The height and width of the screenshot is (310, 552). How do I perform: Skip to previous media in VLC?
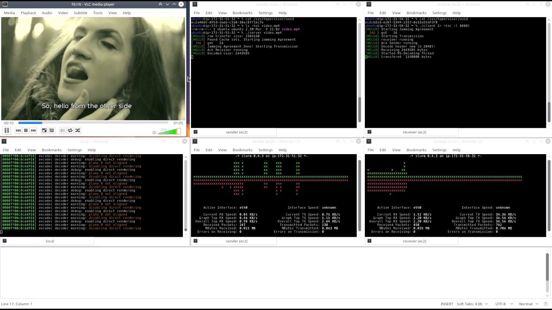click(x=18, y=130)
